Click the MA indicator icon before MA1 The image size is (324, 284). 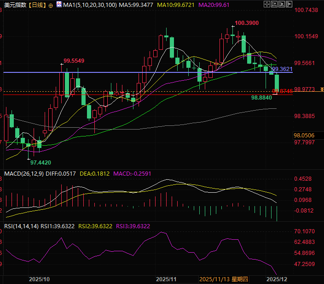coord(58,5)
